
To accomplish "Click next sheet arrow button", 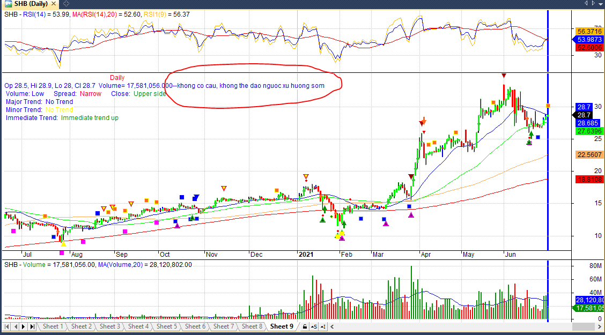I will coord(24,326).
